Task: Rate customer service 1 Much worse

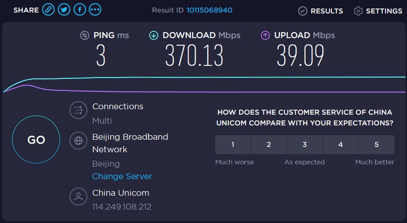Action: point(233,145)
